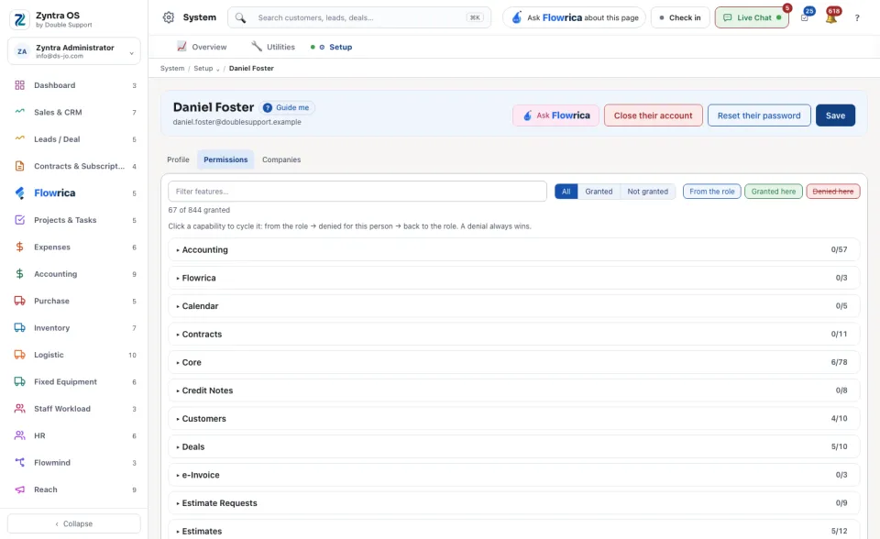Open Logistic sidebar icon

(x=19, y=355)
